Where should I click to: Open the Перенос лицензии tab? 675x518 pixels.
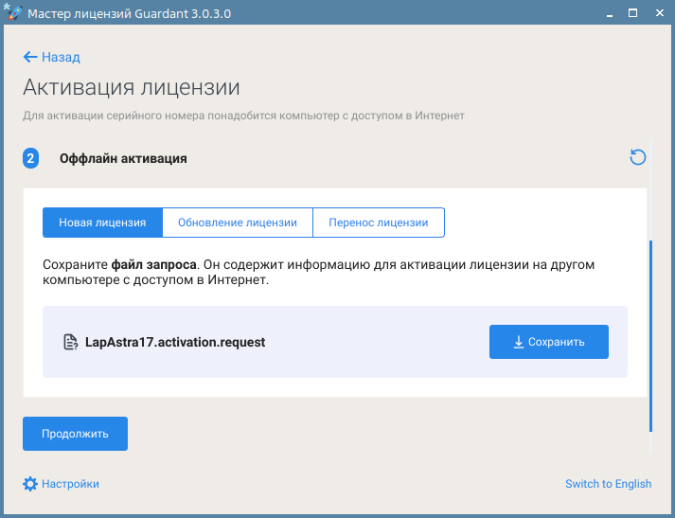[378, 223]
